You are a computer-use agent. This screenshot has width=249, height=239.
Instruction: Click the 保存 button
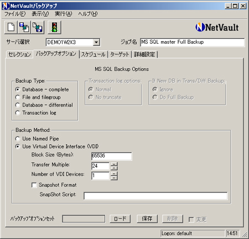[x=147, y=218]
